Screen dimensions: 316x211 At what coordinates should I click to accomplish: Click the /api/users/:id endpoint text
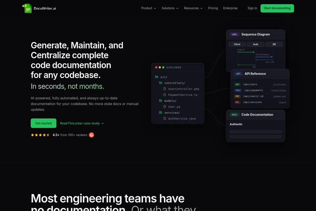(253, 96)
